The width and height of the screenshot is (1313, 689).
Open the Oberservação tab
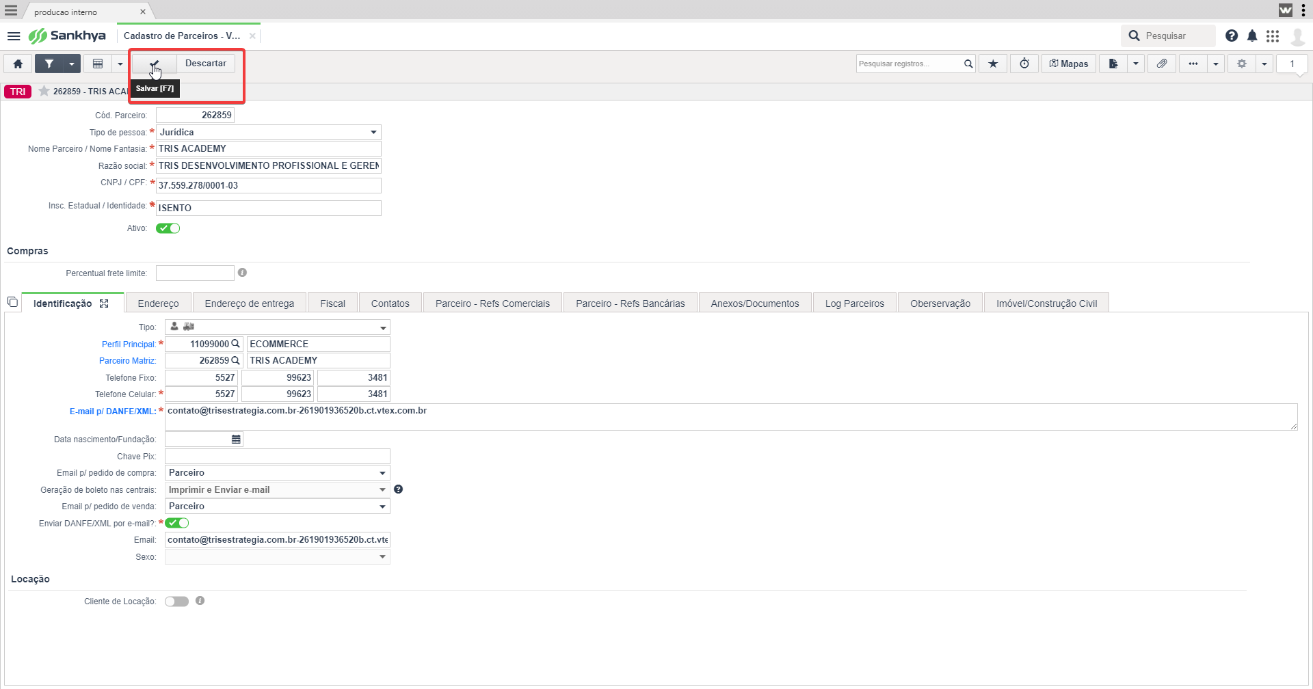tap(940, 303)
